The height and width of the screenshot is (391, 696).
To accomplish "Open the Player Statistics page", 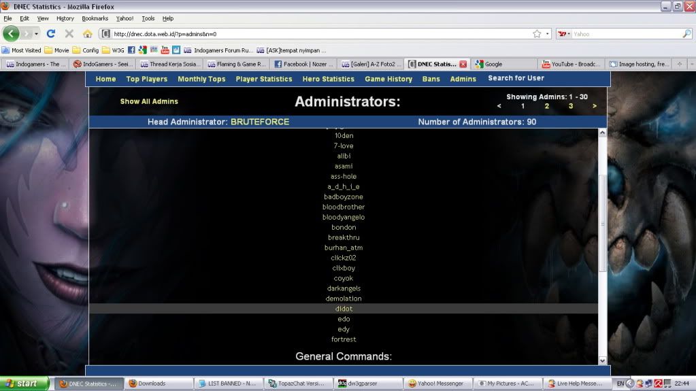I will pos(264,79).
